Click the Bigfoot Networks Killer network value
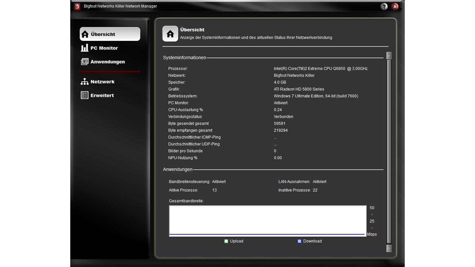This screenshot has height=267, width=475. click(294, 75)
